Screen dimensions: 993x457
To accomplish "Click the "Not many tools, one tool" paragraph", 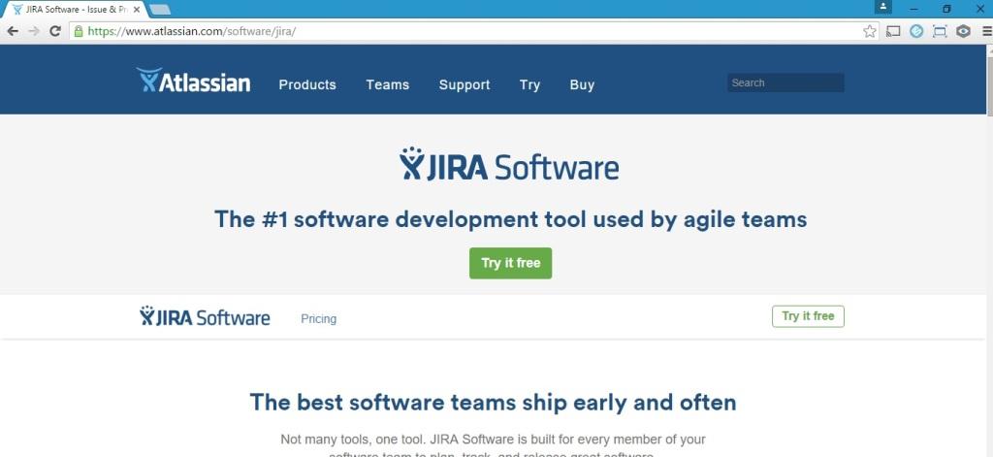I will coord(493,447).
